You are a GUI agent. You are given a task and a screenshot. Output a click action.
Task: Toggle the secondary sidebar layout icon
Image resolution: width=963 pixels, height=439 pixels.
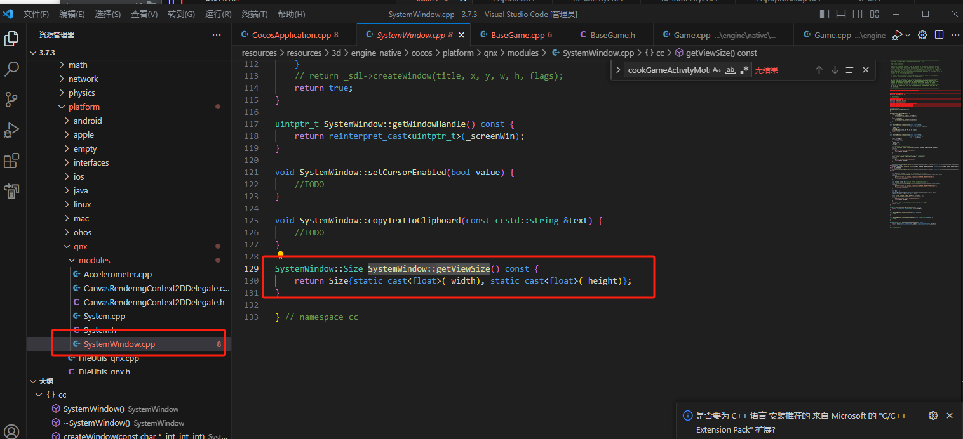click(x=858, y=14)
